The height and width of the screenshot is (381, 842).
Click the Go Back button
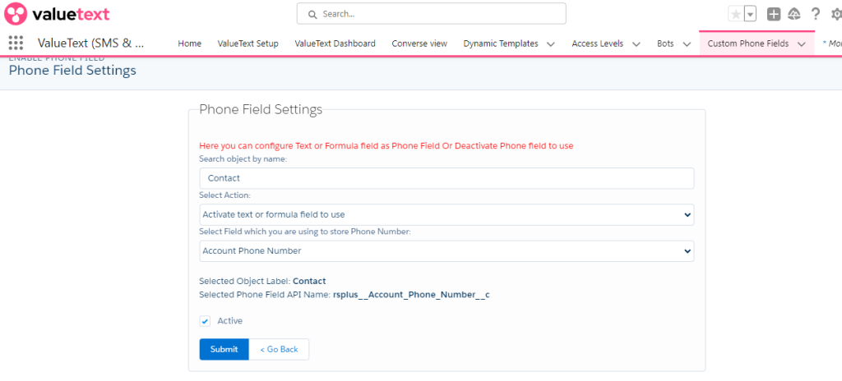pyautogui.click(x=279, y=349)
